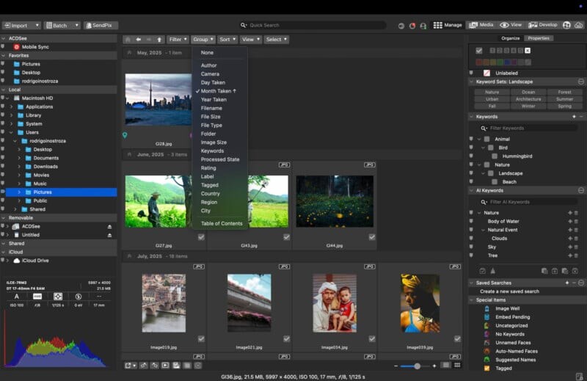Viewport: 587px width, 381px height.
Task: Eject the ACDSee removable drive
Action: coord(109,227)
